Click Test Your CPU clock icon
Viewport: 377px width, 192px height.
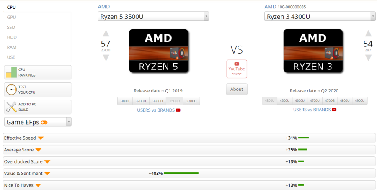pyautogui.click(x=11, y=90)
